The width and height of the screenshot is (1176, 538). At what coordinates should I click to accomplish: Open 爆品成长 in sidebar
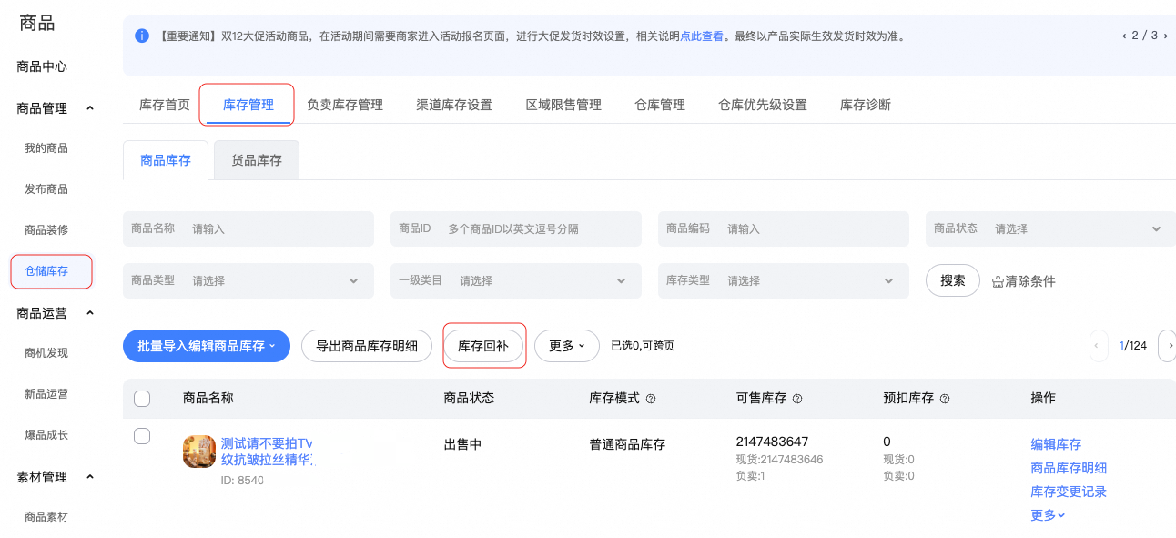tap(46, 435)
